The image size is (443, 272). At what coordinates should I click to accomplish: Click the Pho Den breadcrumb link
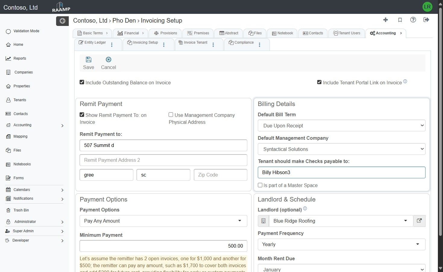coord(124,20)
